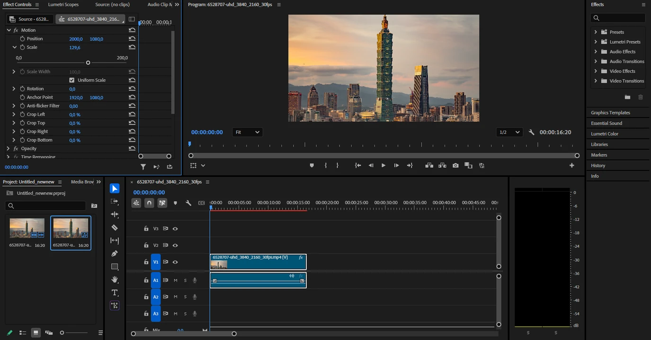Click the Lift button icon
The image size is (651, 340).
pyautogui.click(x=429, y=165)
